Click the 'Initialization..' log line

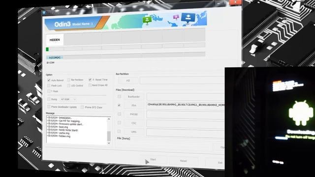point(59,118)
